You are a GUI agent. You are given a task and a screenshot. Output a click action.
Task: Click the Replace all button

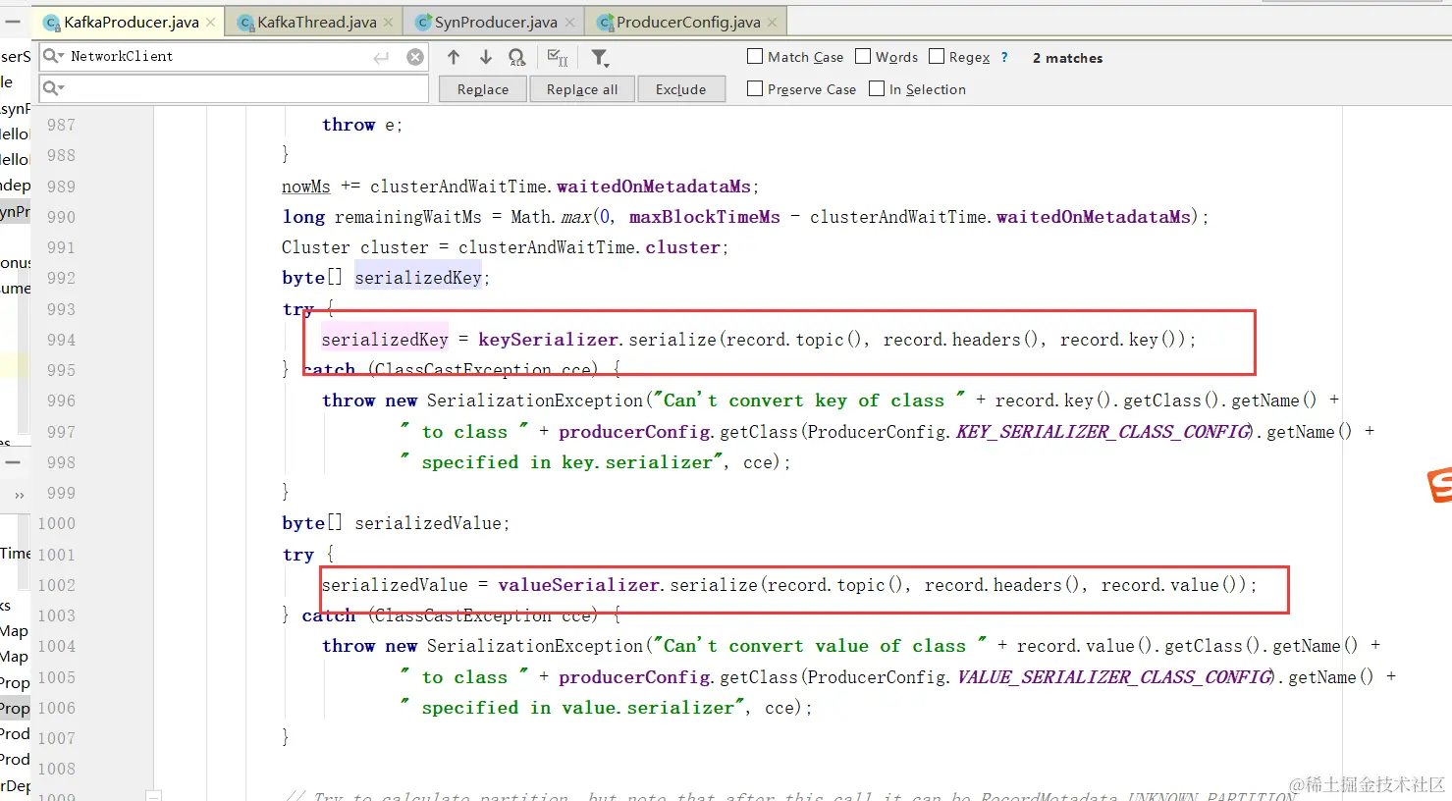(582, 89)
